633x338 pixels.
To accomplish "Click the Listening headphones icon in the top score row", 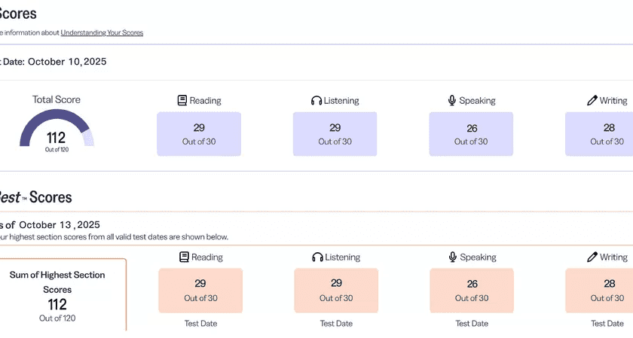I will pyautogui.click(x=316, y=100).
